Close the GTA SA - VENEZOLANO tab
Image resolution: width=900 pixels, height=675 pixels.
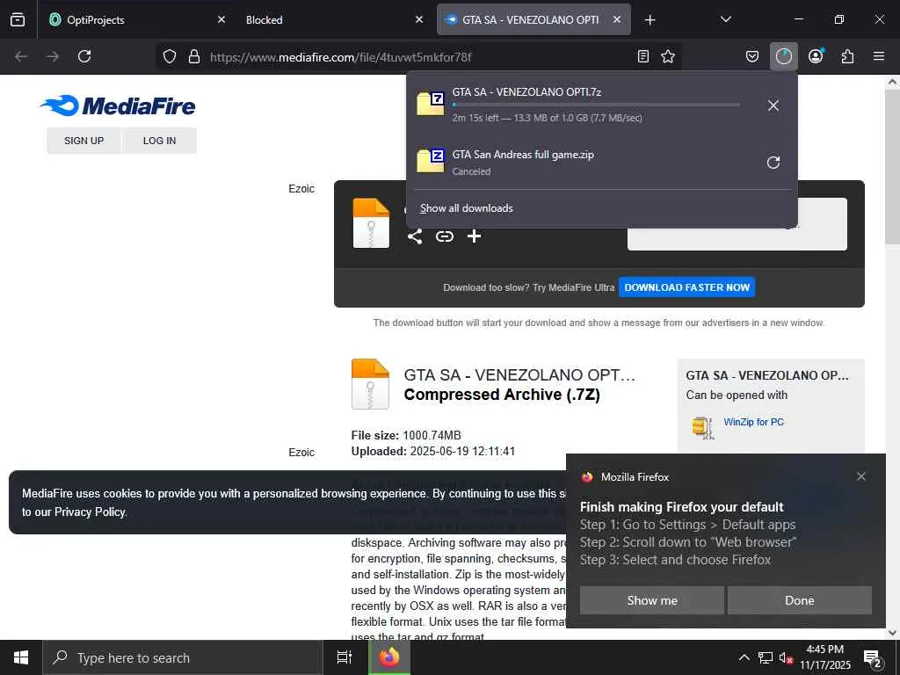coord(617,19)
